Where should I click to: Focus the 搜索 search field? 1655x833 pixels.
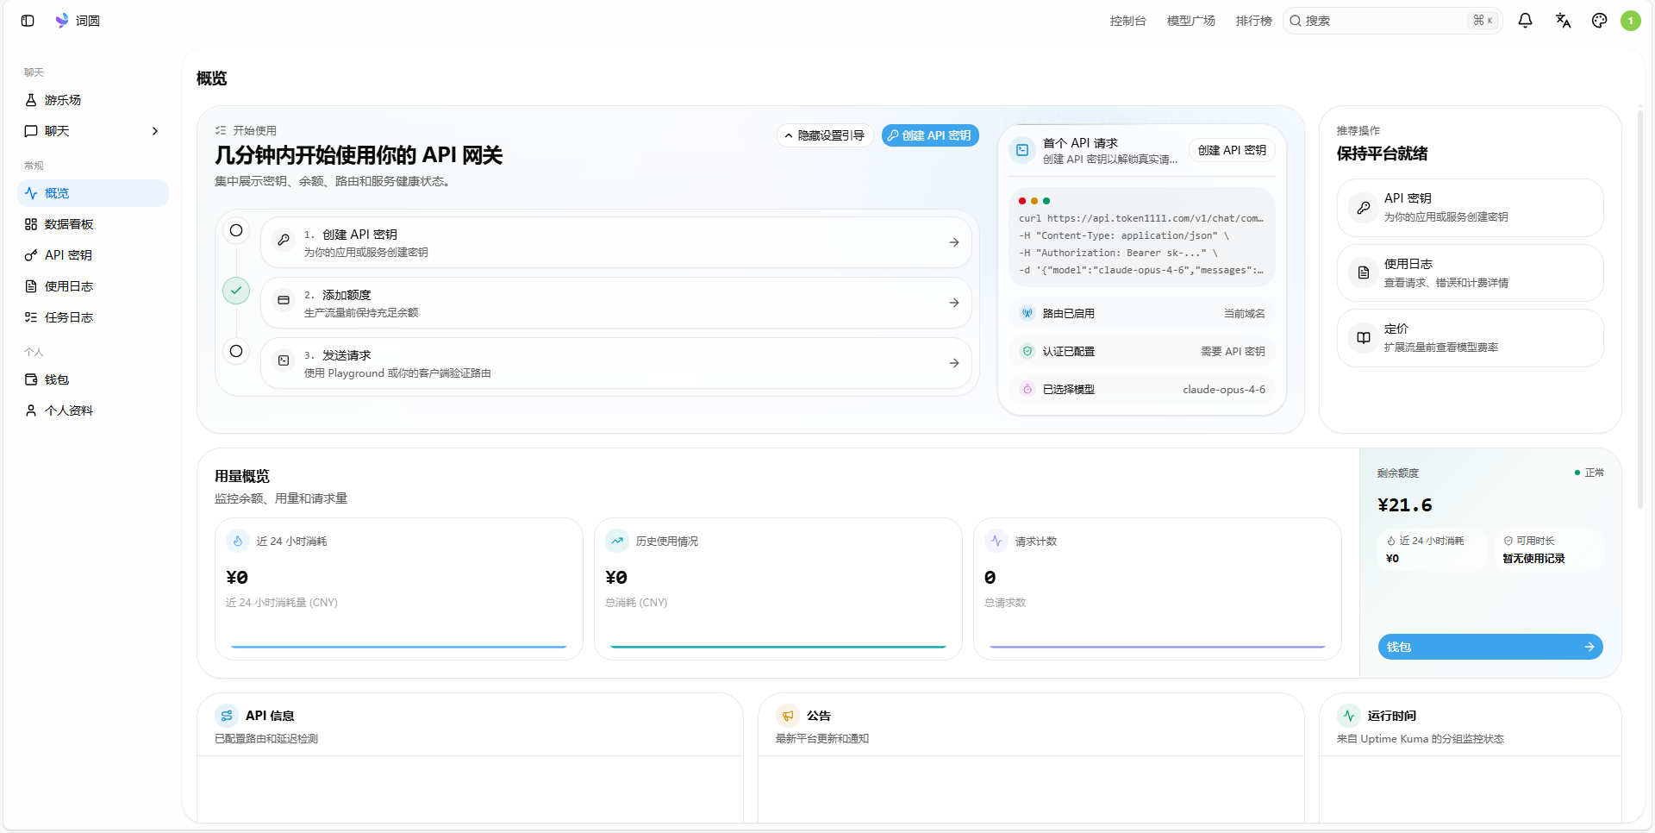[1393, 21]
